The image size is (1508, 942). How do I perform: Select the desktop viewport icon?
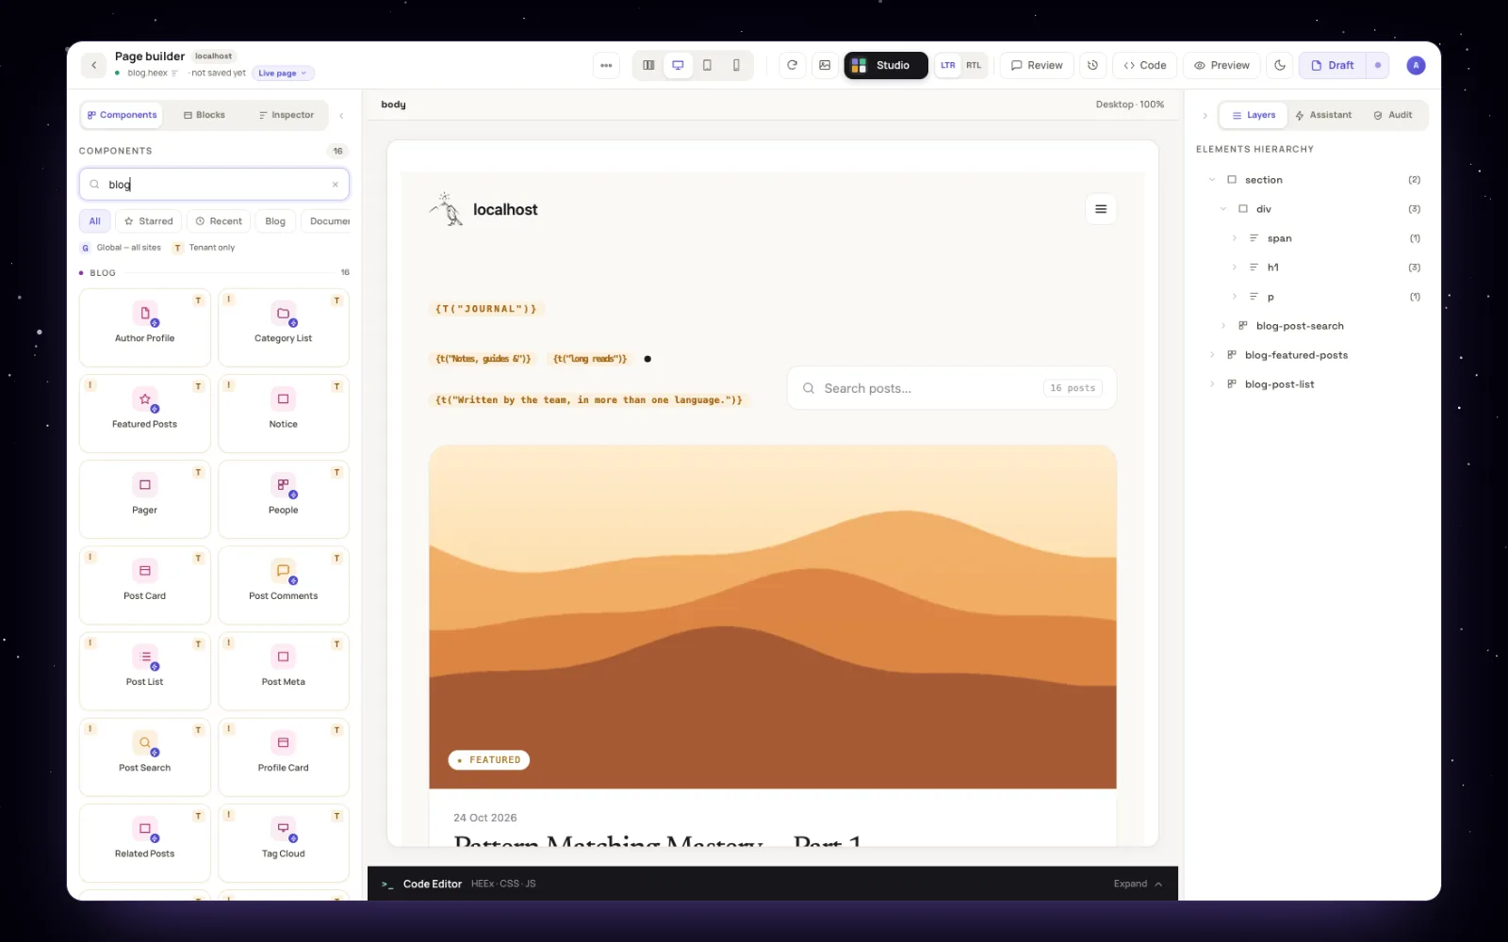[678, 65]
